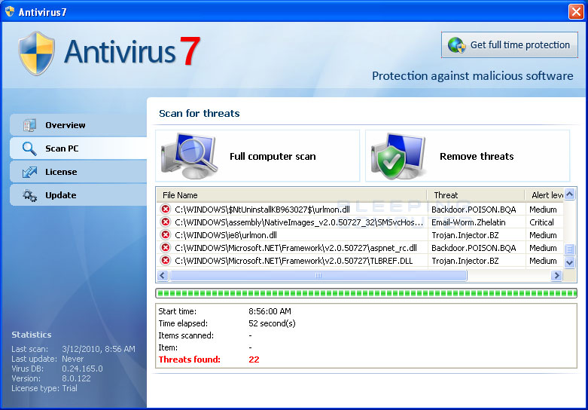Screen dimensions: 588x410
Task: Click the Email-Worm.Zhelatin threat cell
Action: pos(468,222)
